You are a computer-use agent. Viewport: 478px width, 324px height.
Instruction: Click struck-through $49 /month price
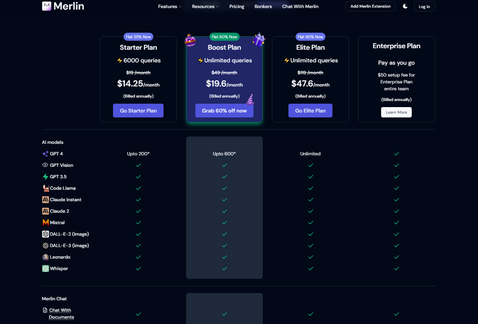coord(224,73)
